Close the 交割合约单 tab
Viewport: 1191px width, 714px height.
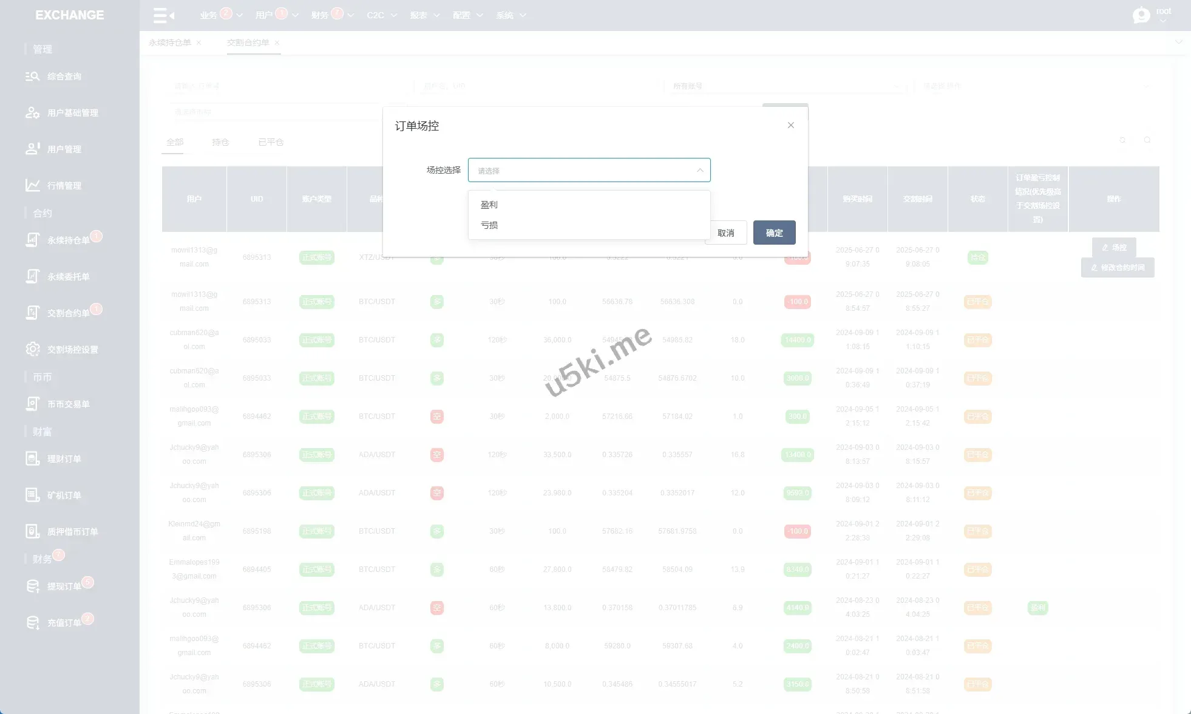[x=277, y=42]
